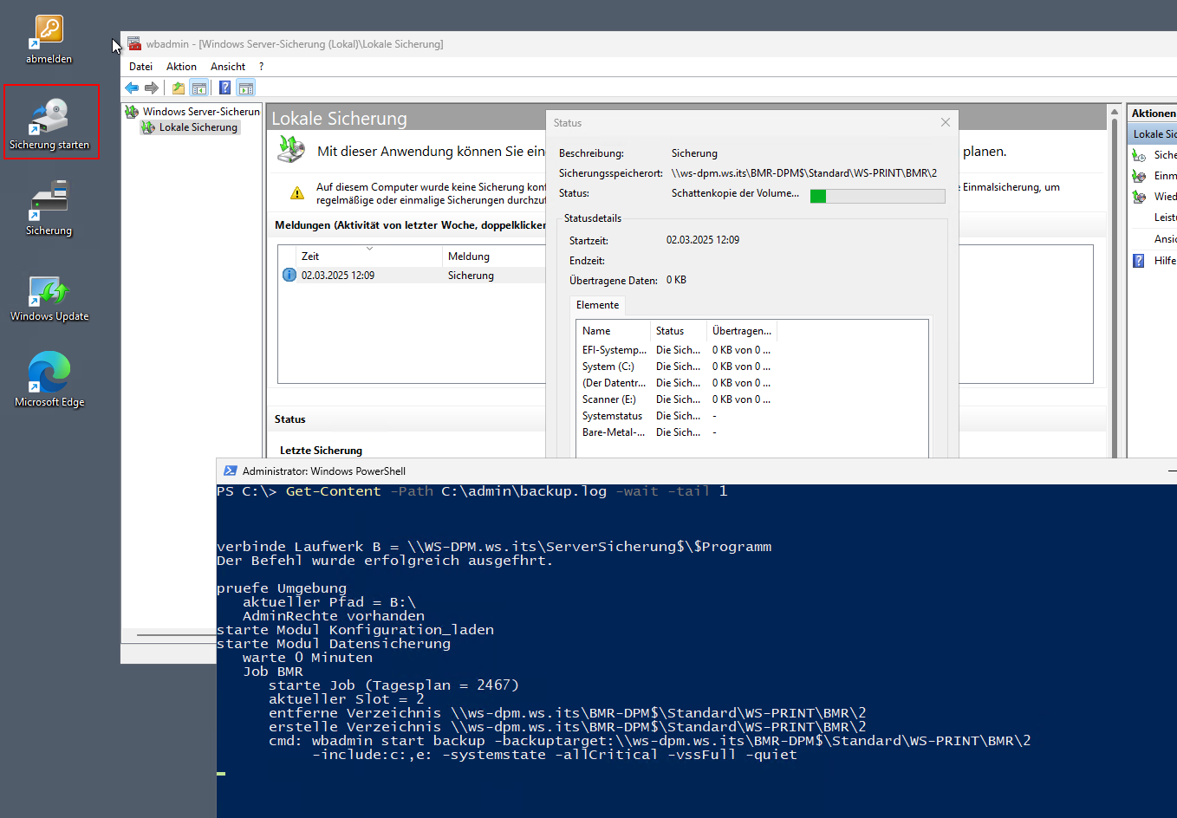
Task: Toggle the action pane toolbar icon
Action: tap(246, 88)
